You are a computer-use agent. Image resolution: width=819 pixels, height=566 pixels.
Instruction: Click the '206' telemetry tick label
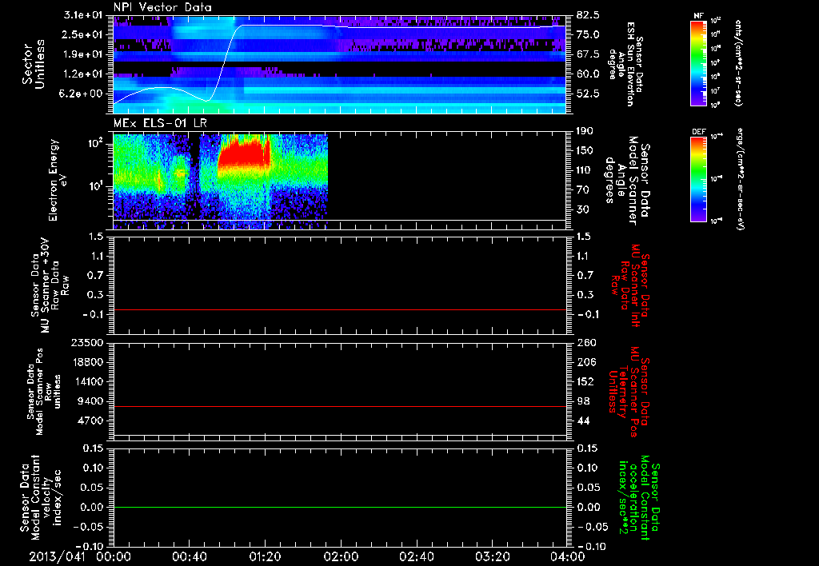pos(585,362)
